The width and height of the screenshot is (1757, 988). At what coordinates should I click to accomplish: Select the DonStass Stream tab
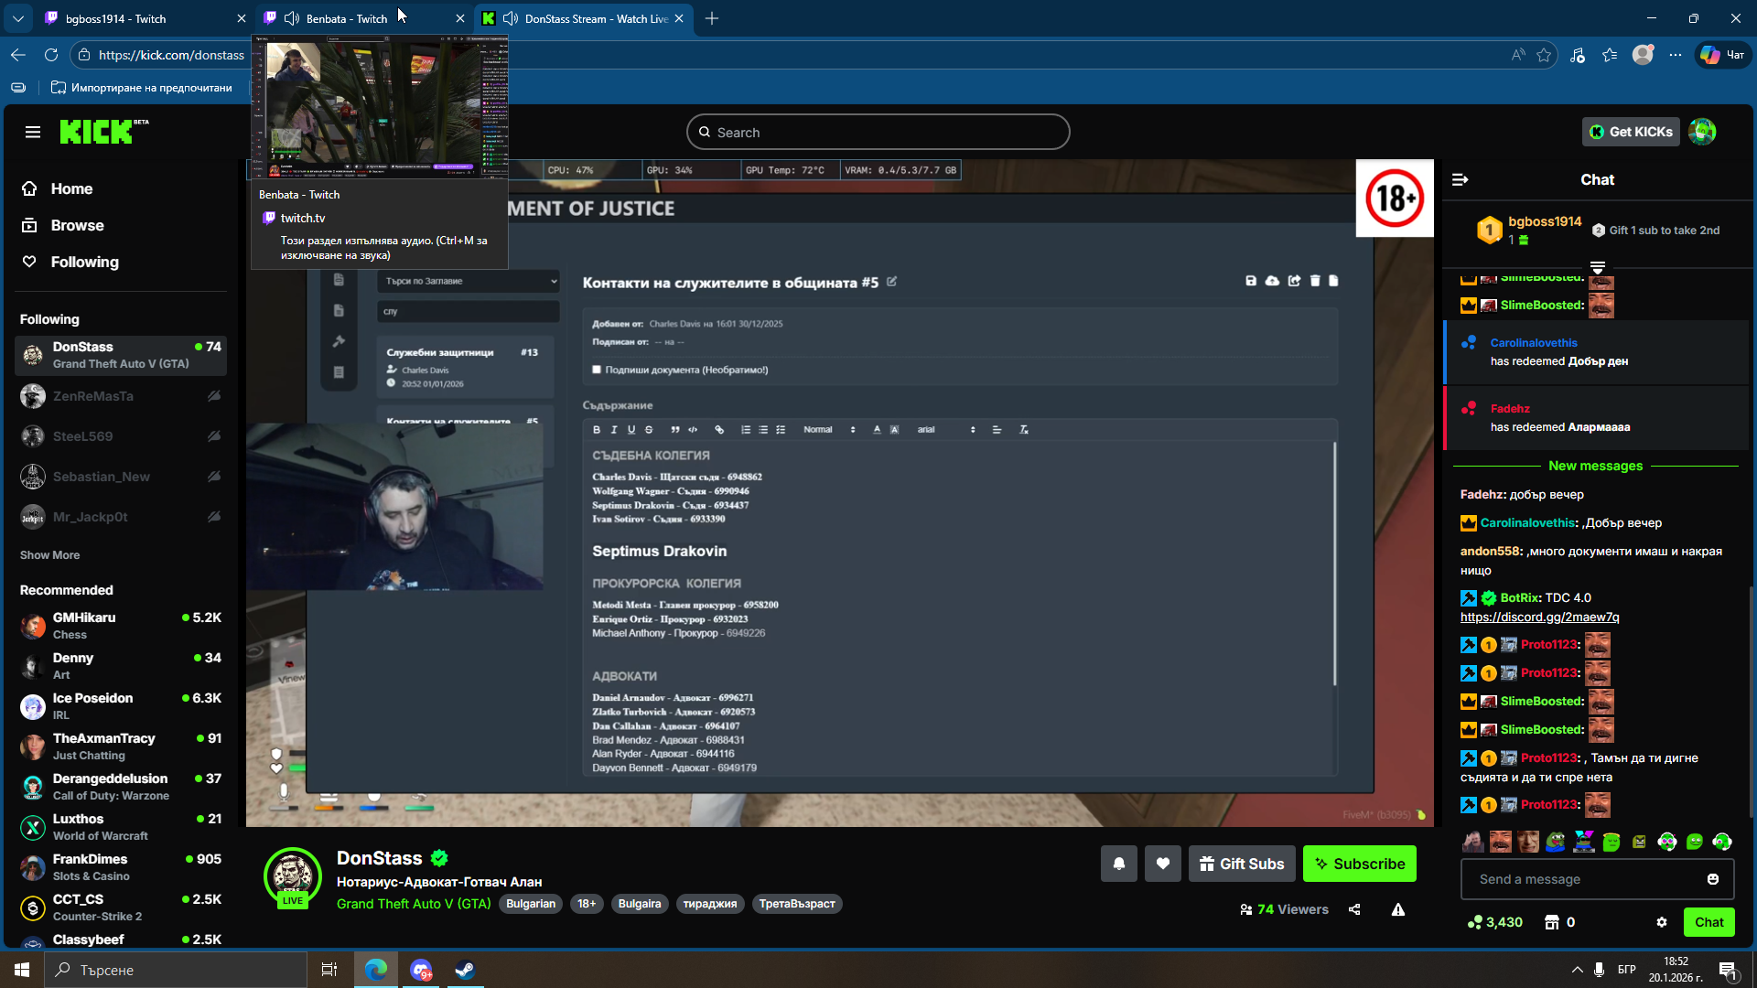coord(583,18)
